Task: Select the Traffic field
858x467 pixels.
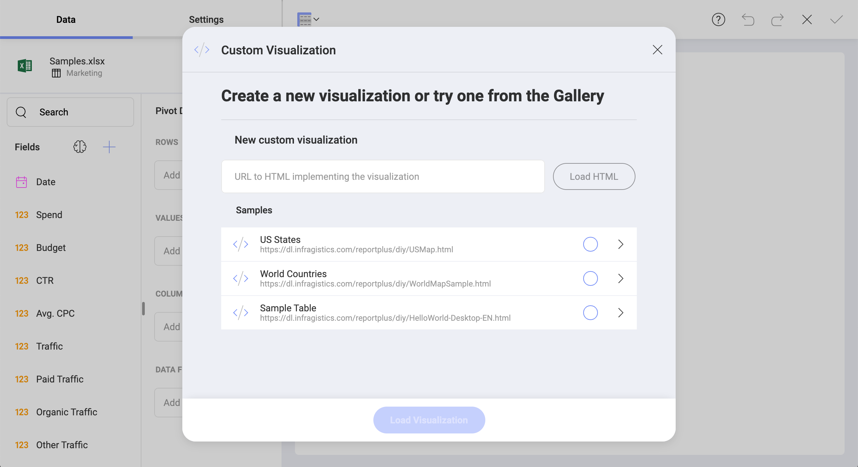Action: [x=70, y=347]
